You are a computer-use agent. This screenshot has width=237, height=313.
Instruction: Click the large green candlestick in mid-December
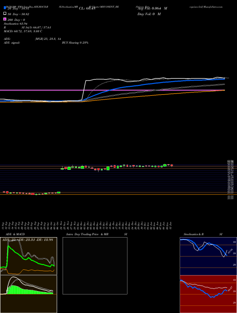tap(108, 168)
